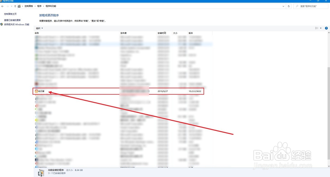Expand the view options dropdown arrow
Viewport: 330px width, 177px height.
pyautogui.click(x=321, y=28)
